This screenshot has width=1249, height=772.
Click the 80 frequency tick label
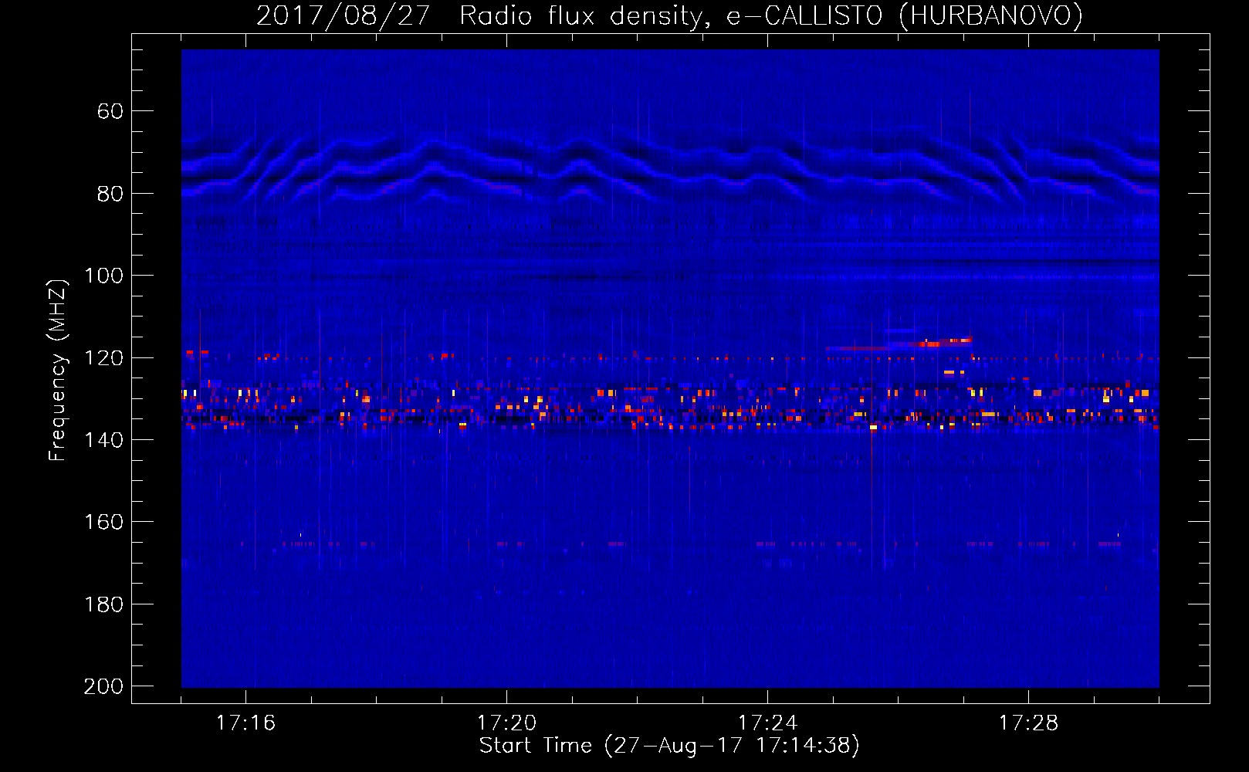110,194
